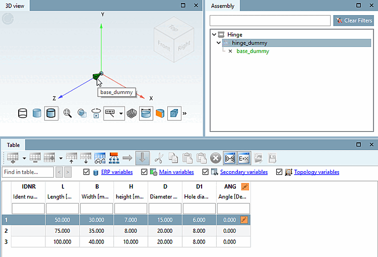Click the copy icon in Table toolbar
Image resolution: width=378 pixels, height=257 pixels.
173,159
